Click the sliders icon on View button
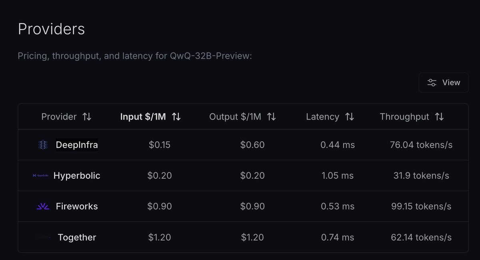Image resolution: width=480 pixels, height=260 pixels. 432,82
